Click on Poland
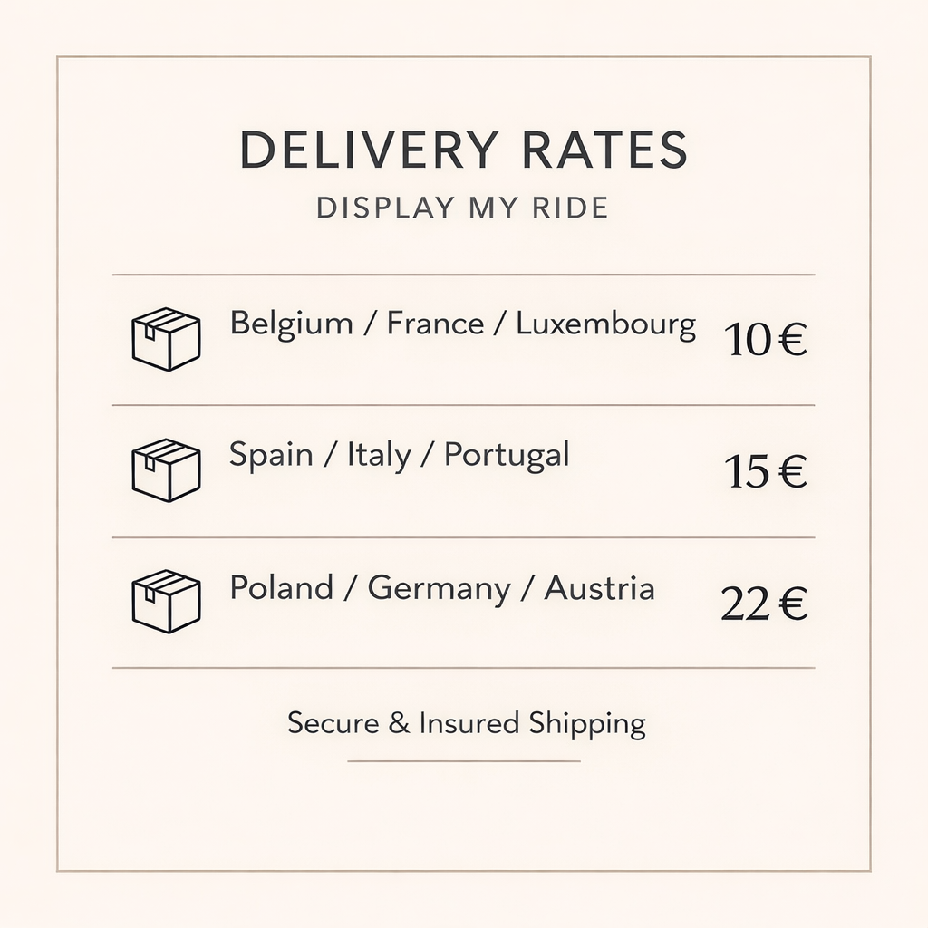 coord(281,588)
